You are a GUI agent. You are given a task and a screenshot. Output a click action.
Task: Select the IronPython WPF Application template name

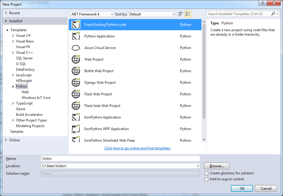pos(106,129)
